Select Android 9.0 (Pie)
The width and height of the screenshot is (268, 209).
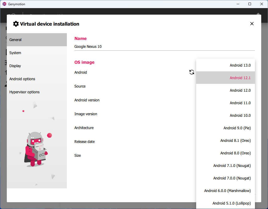225,128
